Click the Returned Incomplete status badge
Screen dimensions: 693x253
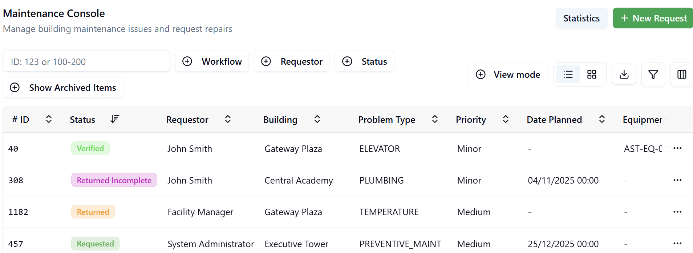pyautogui.click(x=114, y=180)
